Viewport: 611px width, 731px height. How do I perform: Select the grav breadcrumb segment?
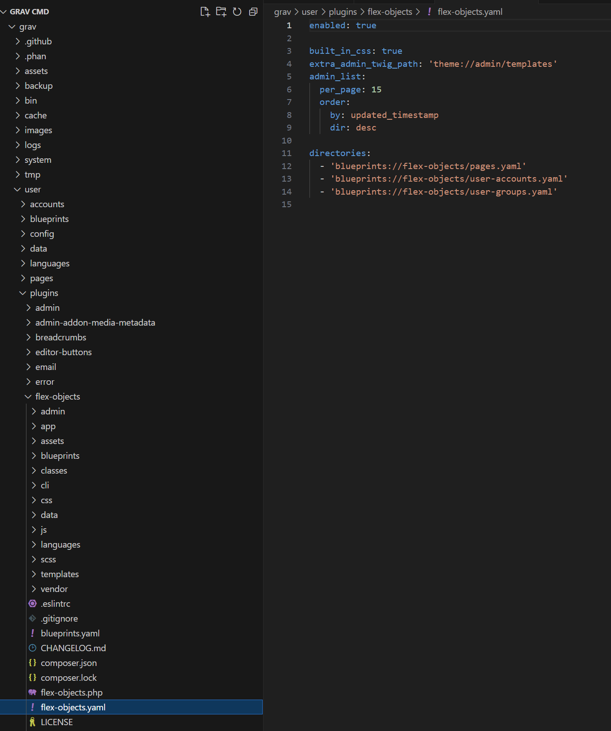click(282, 12)
